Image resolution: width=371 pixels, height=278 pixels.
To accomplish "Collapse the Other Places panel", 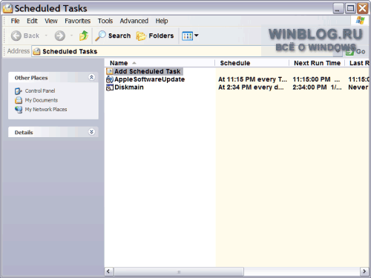I will point(91,77).
